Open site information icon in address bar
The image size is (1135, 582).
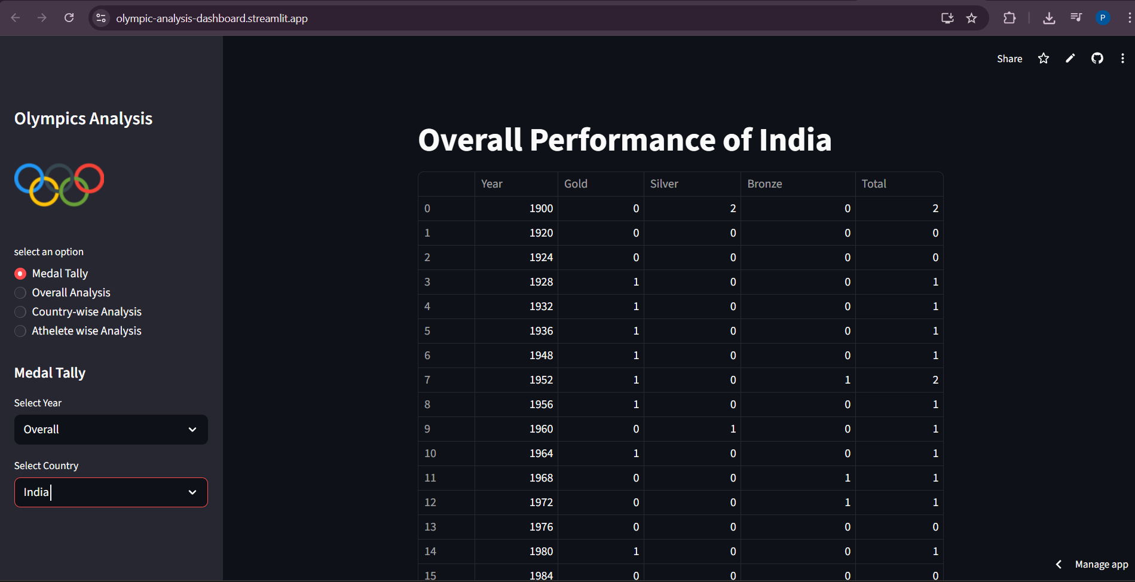[101, 18]
